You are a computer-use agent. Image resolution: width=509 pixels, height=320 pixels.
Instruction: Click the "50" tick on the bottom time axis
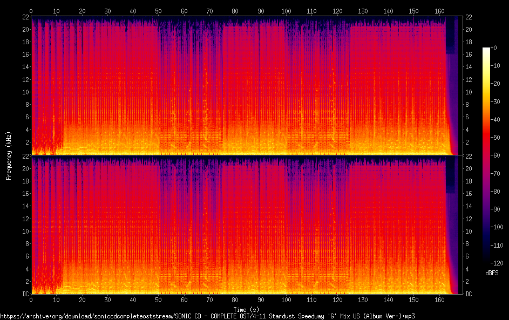158,300
